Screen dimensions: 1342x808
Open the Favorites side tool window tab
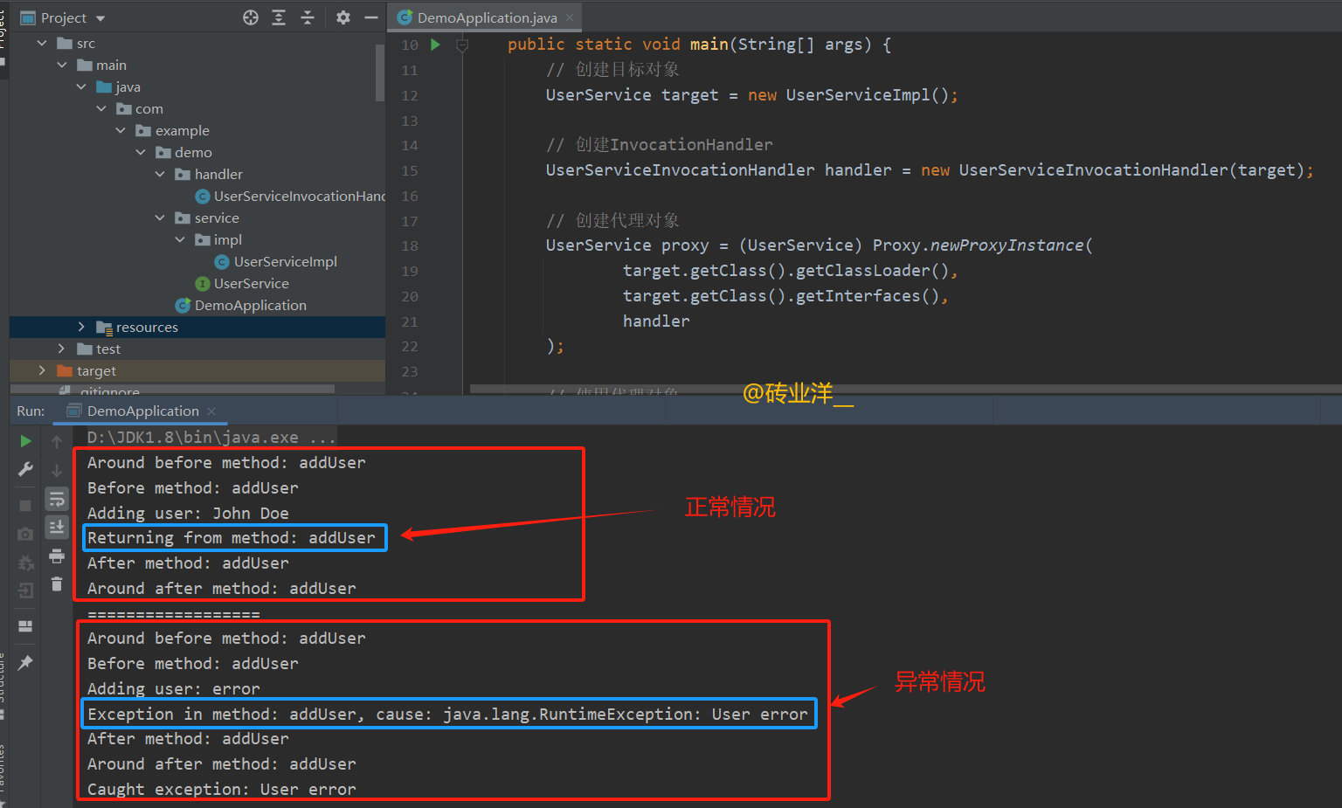pyautogui.click(x=3, y=773)
